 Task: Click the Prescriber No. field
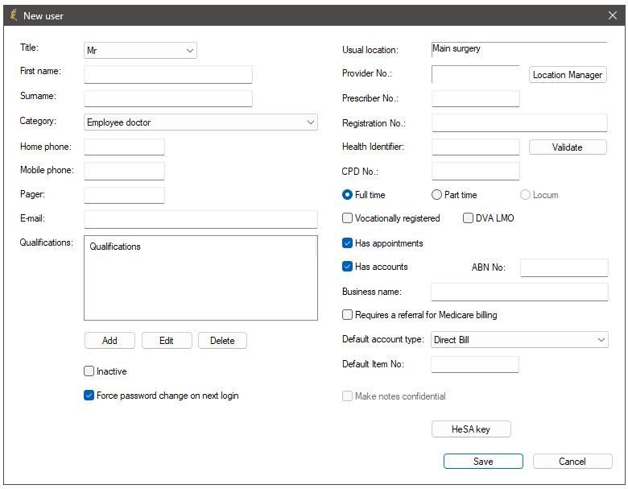tap(475, 98)
